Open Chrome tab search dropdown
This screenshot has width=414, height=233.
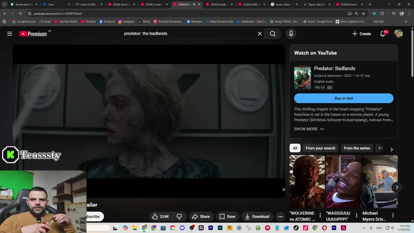(x=4, y=5)
